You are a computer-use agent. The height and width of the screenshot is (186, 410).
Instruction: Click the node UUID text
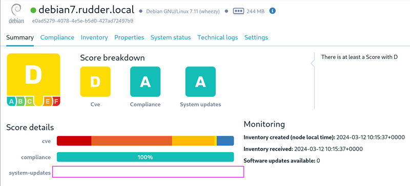click(x=83, y=21)
